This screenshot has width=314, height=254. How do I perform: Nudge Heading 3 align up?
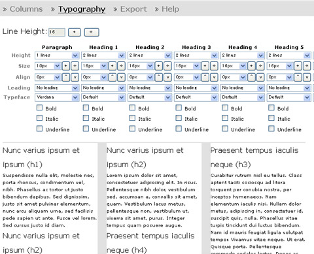[205, 77]
